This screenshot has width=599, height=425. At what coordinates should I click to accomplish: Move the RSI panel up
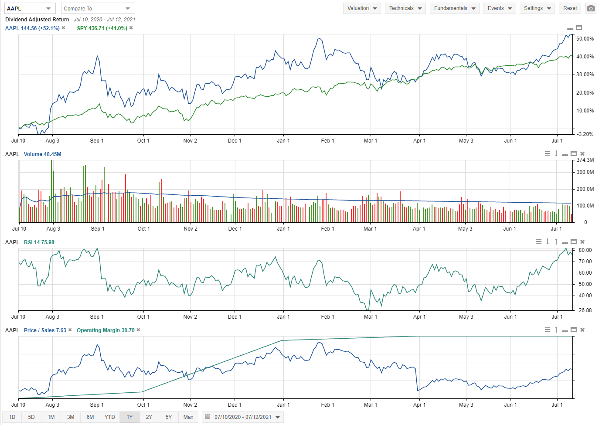coord(556,241)
